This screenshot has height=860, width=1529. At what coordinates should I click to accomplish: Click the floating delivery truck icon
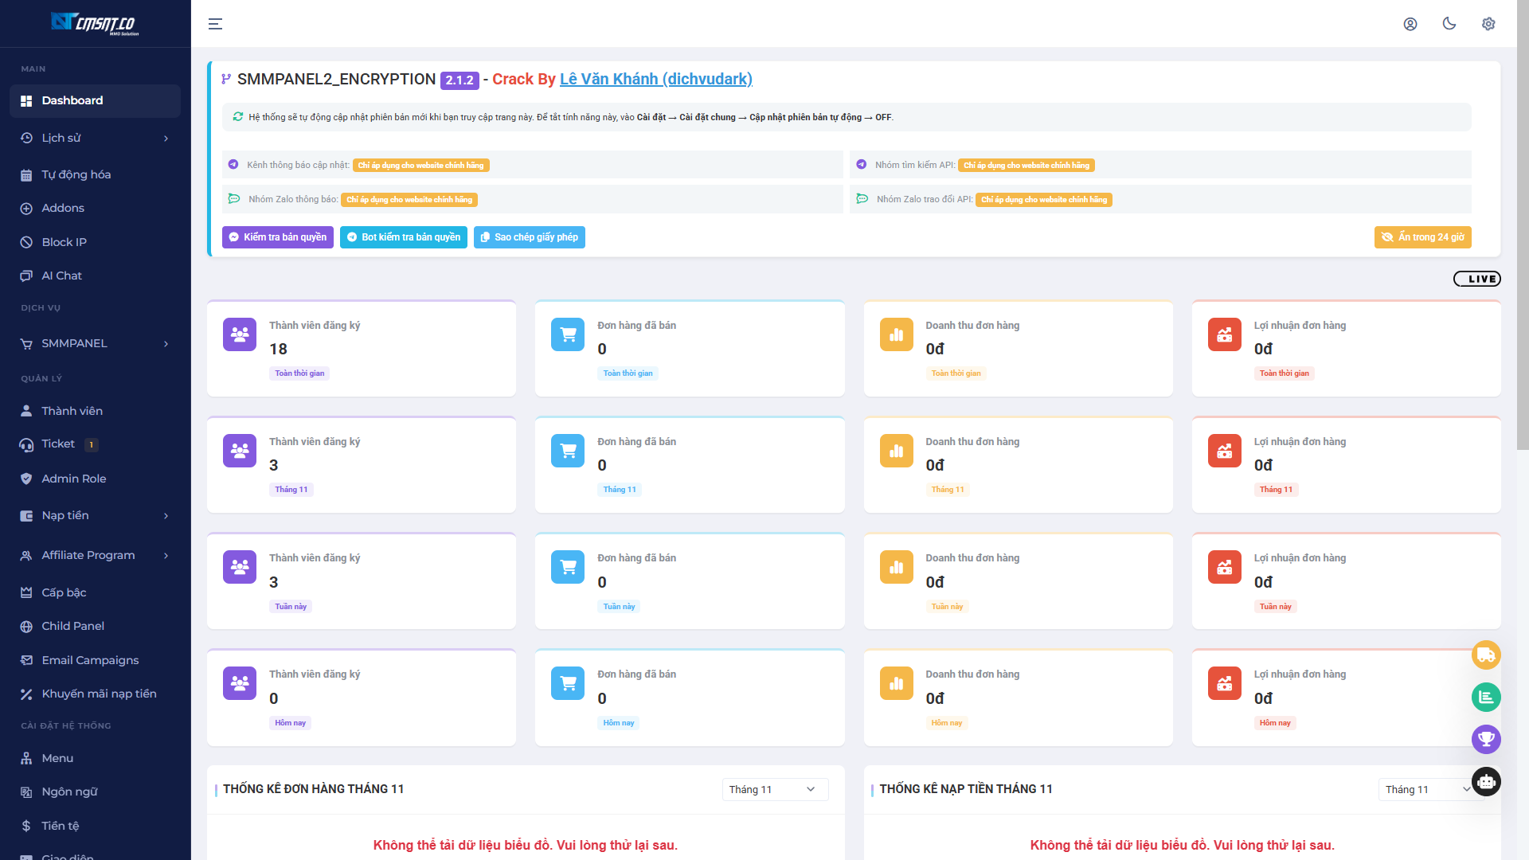point(1485,655)
